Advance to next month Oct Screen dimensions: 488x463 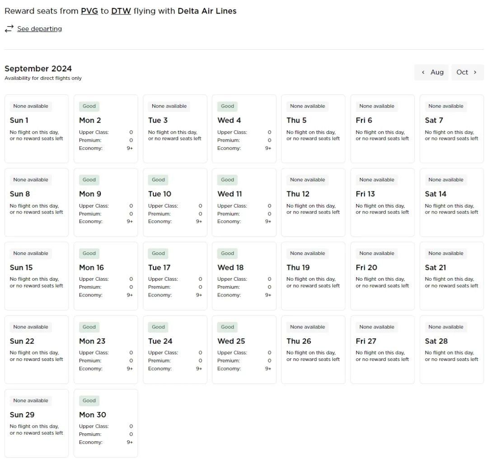point(467,72)
